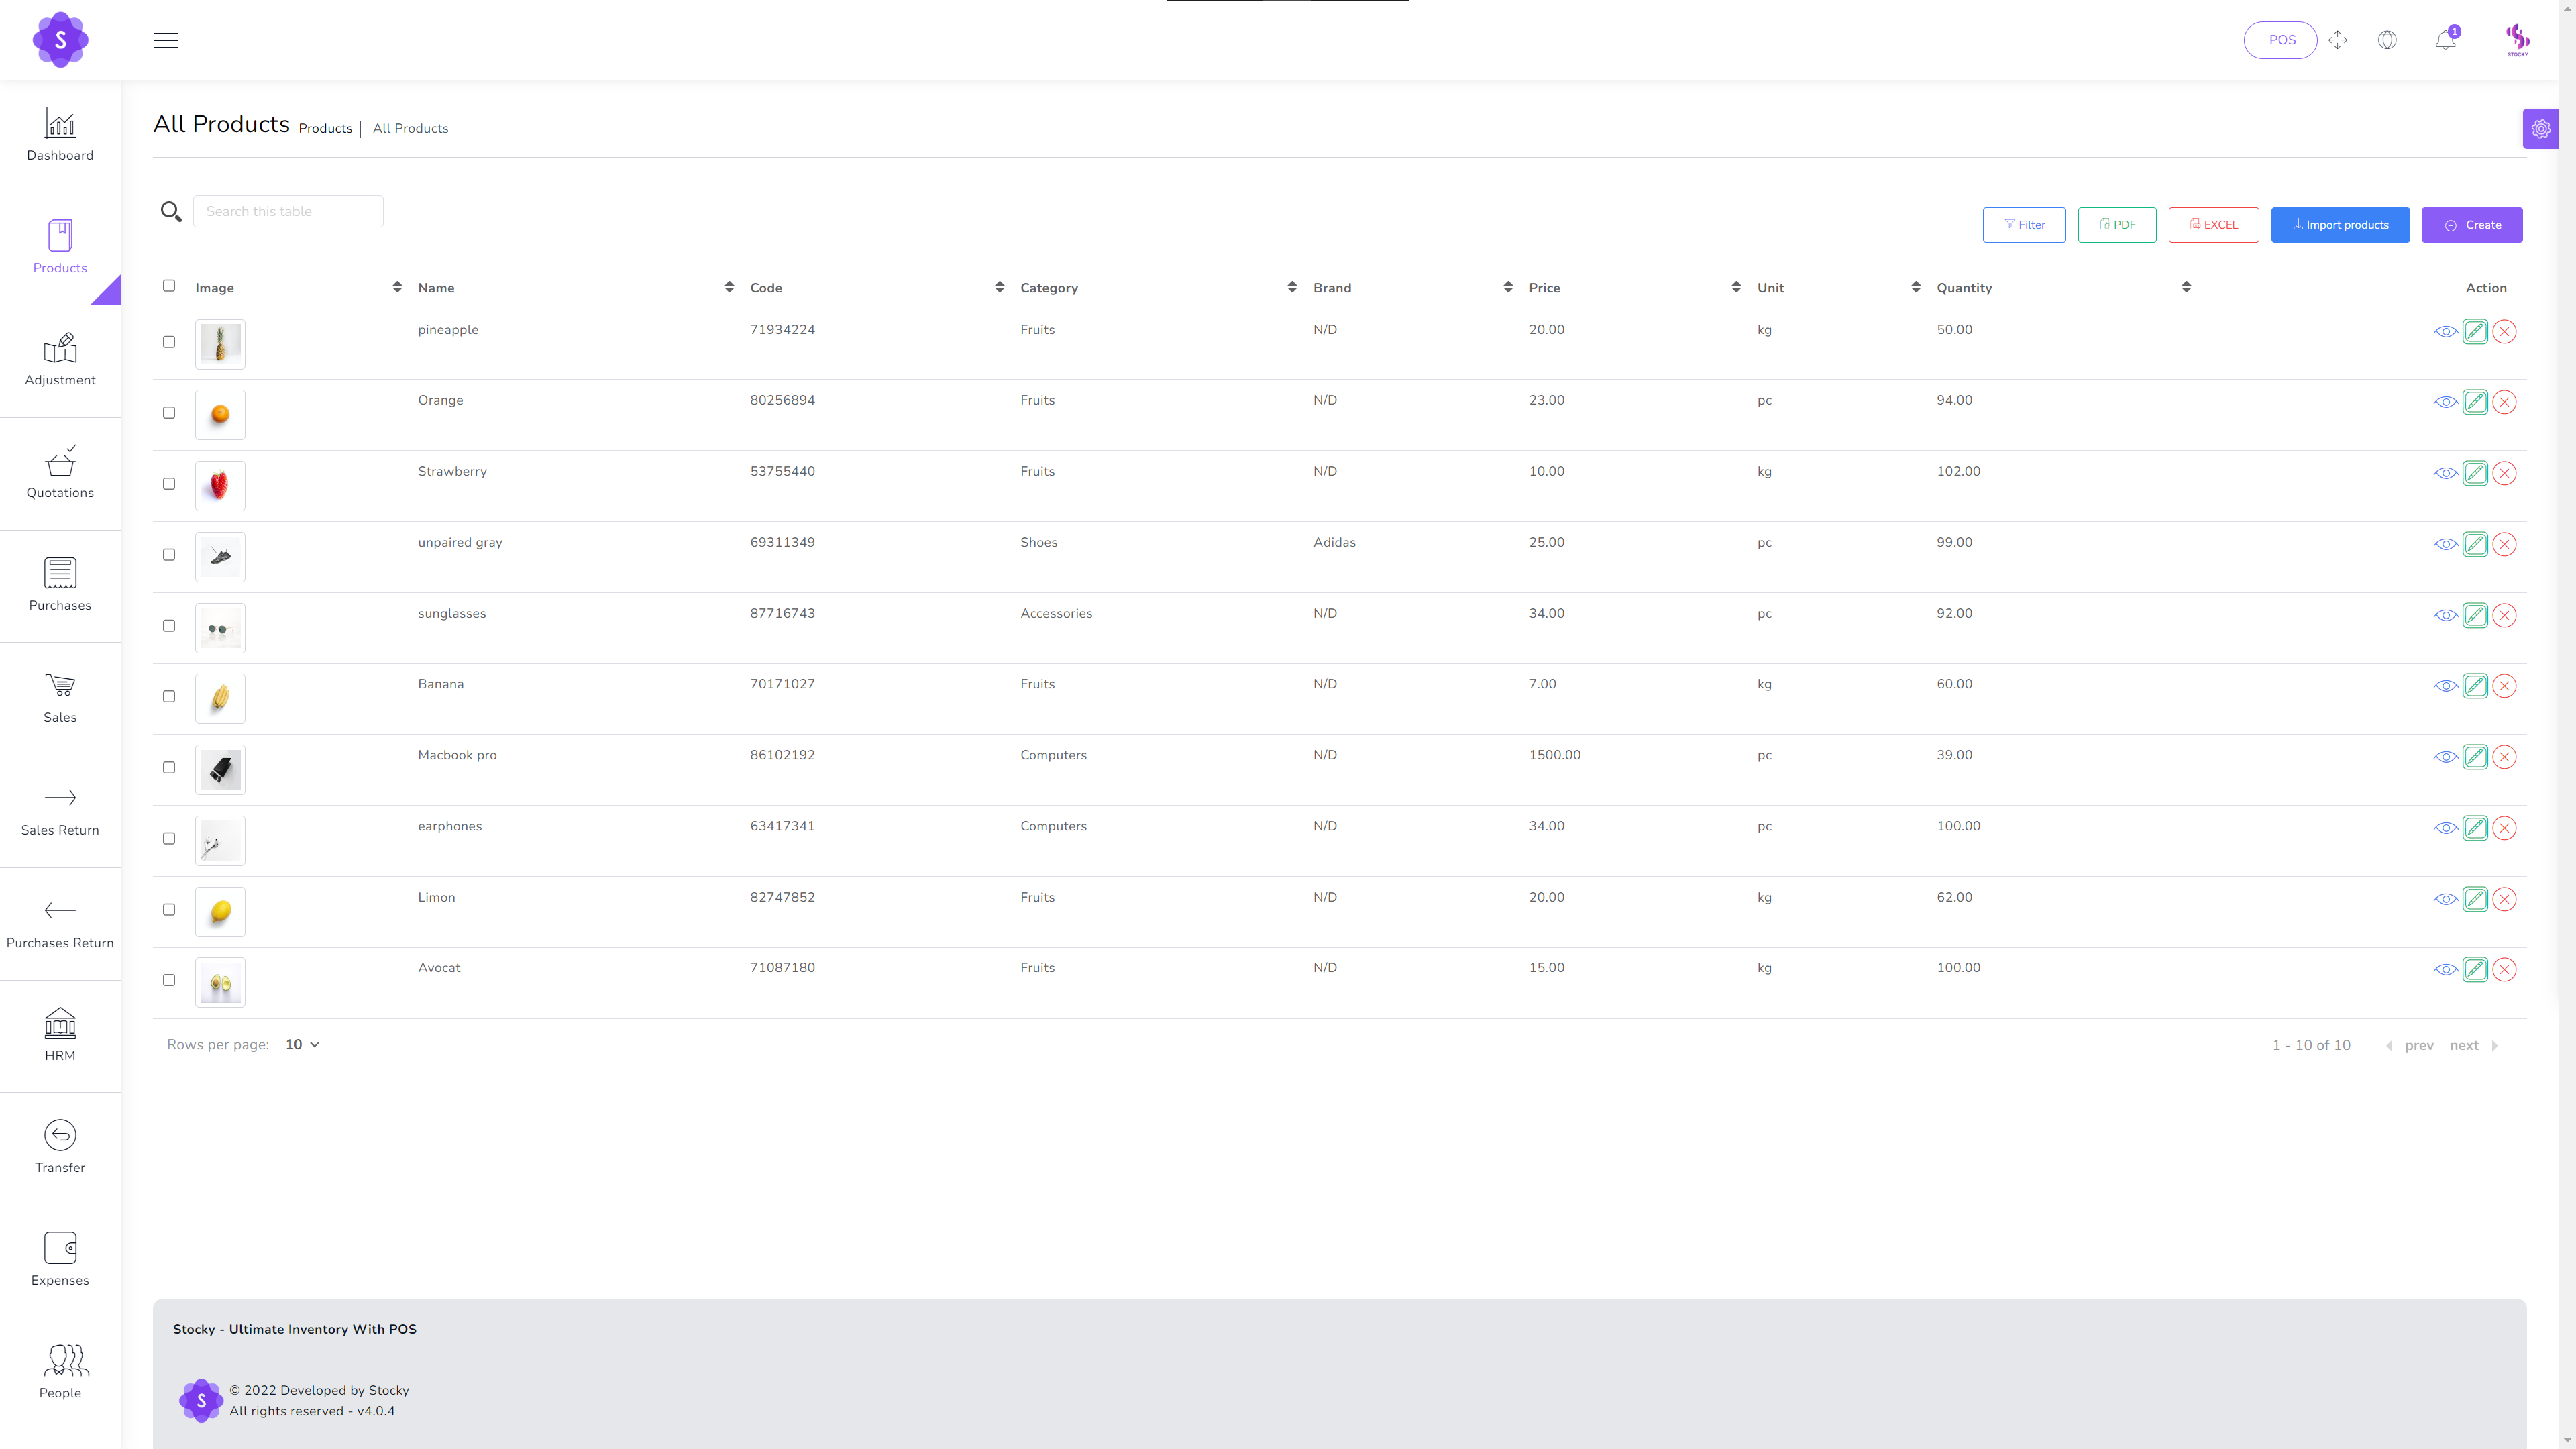Delete the Macbook pro product
The width and height of the screenshot is (2576, 1449).
2504,757
